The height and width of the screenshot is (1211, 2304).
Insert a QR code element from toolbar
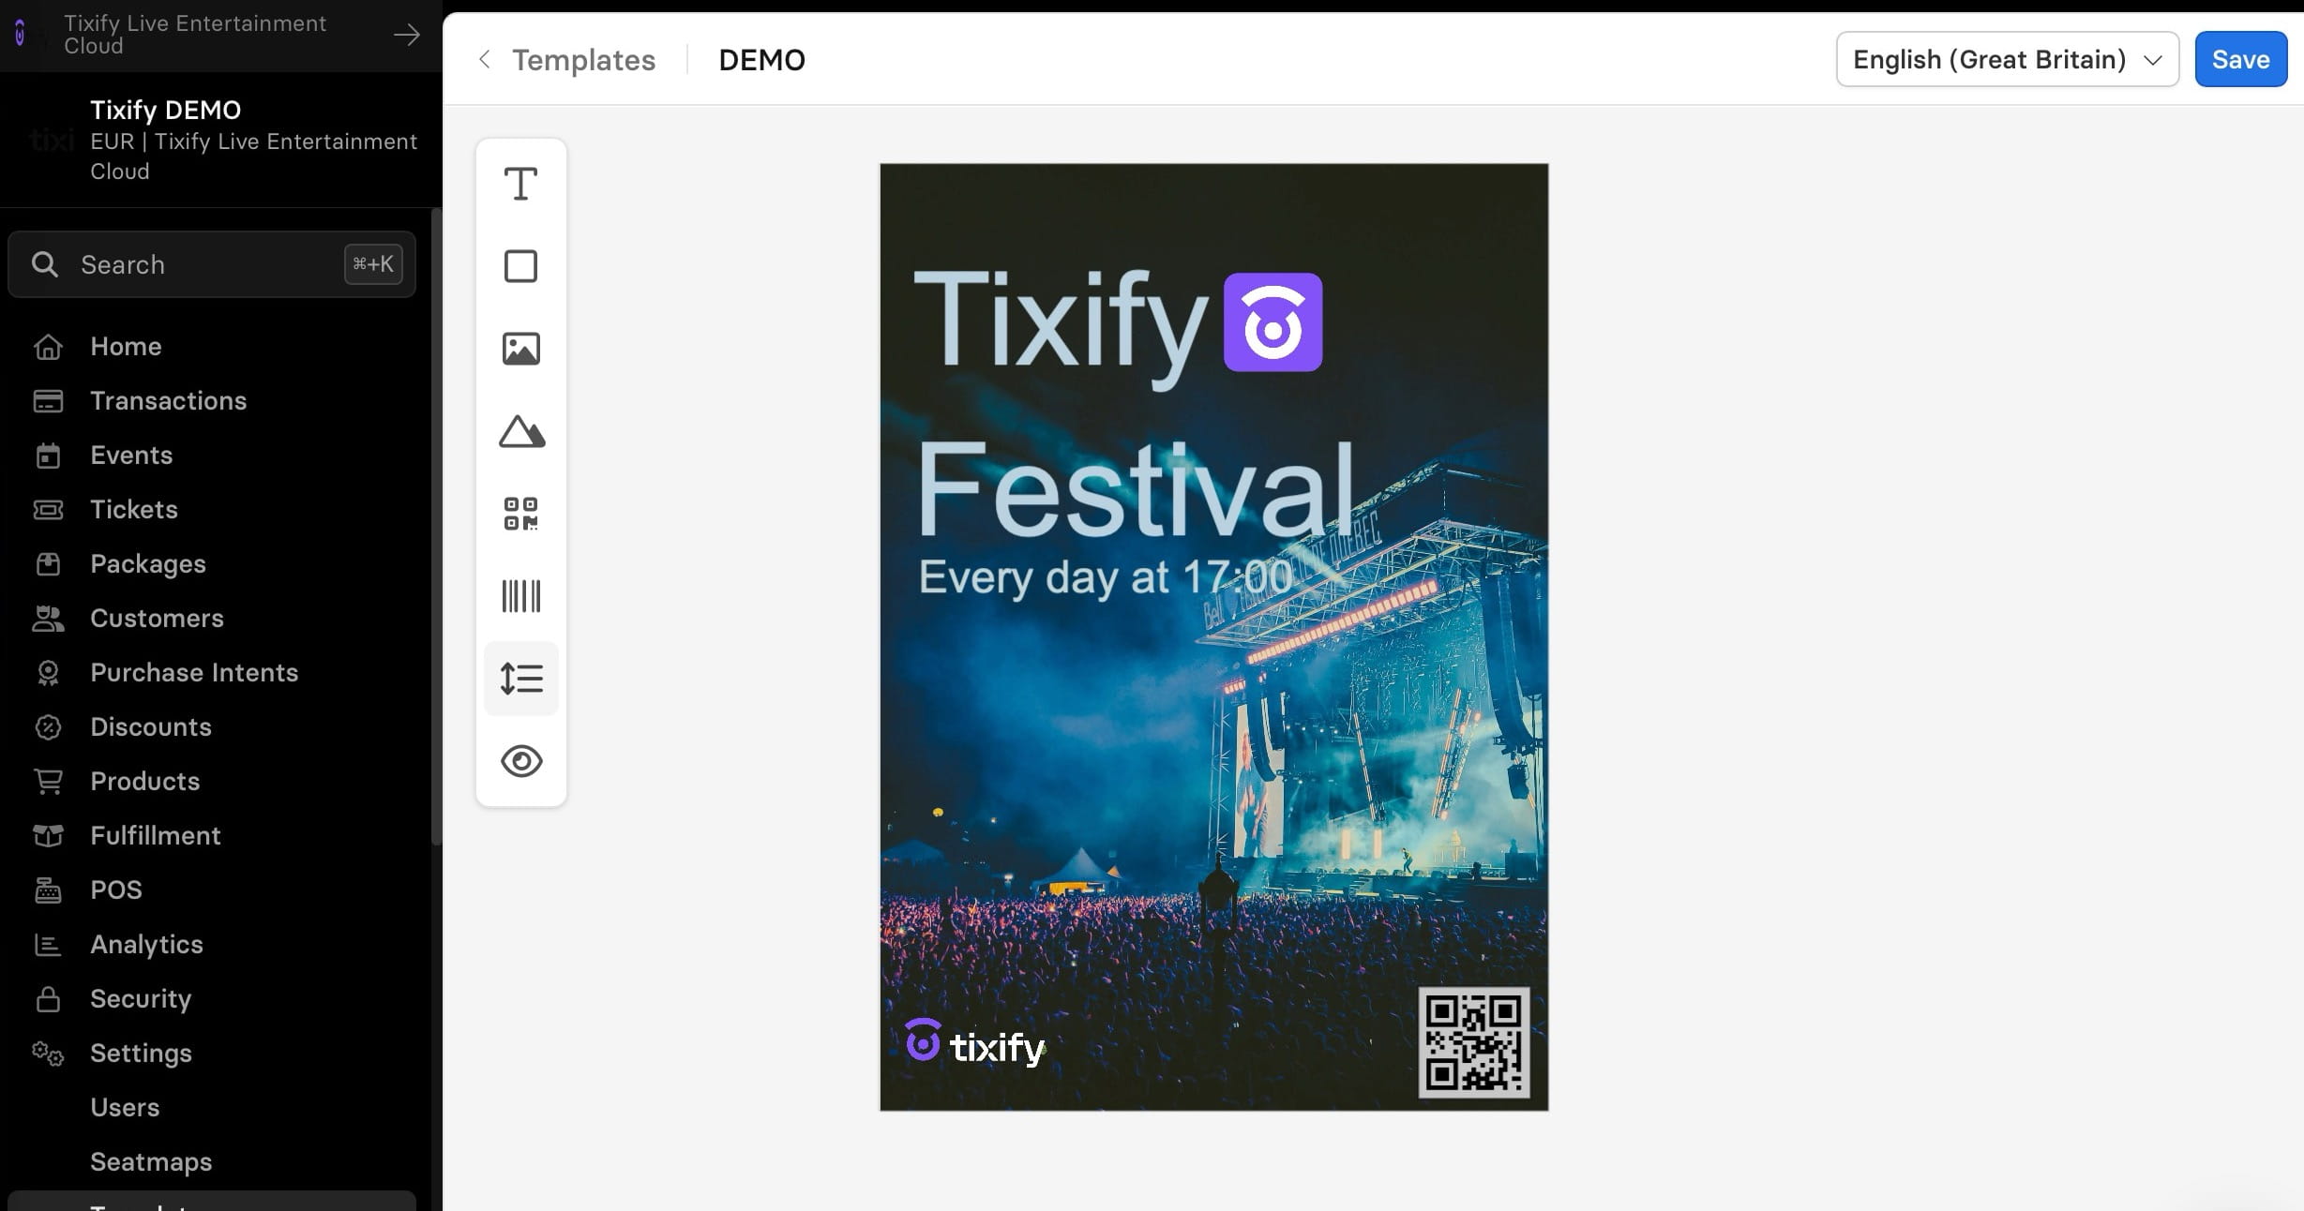click(x=520, y=514)
